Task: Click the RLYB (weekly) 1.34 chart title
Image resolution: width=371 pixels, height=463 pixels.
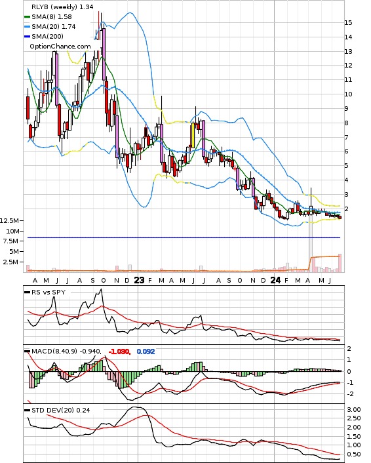Action: tap(62, 7)
